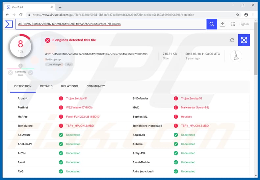Image resolution: width=260 pixels, height=180 pixels.
Task: Click the scrollbar down arrow
Action: [x=256, y=176]
